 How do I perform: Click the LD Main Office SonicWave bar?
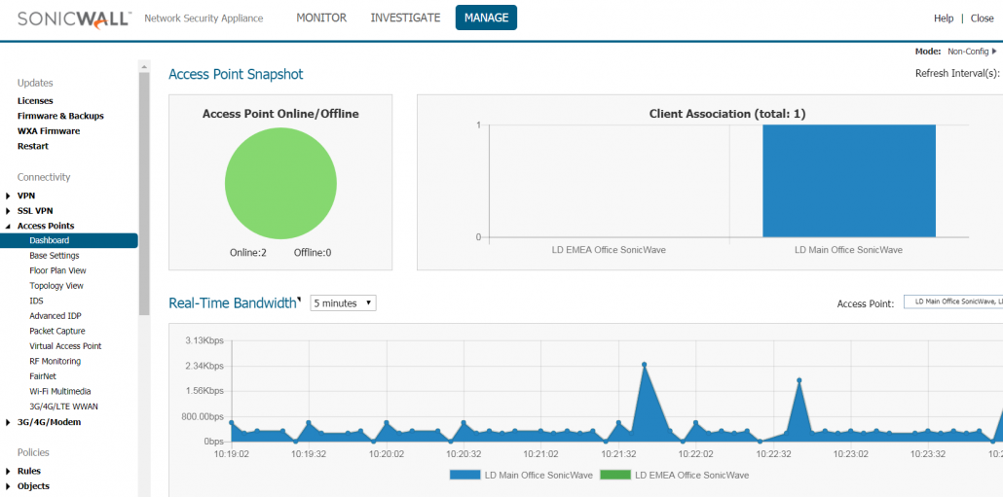click(x=849, y=181)
